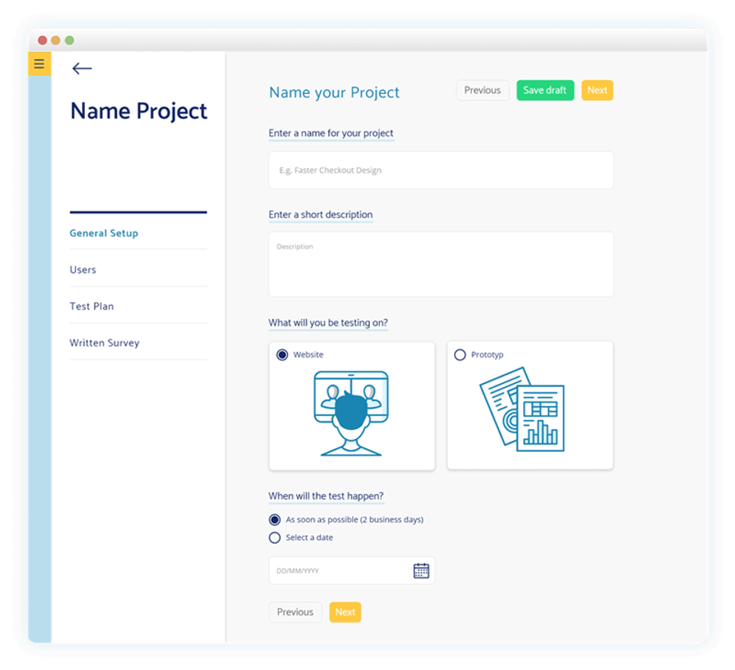Choose the 'Select a date' option
Viewport: 735px width, 670px height.
[274, 537]
